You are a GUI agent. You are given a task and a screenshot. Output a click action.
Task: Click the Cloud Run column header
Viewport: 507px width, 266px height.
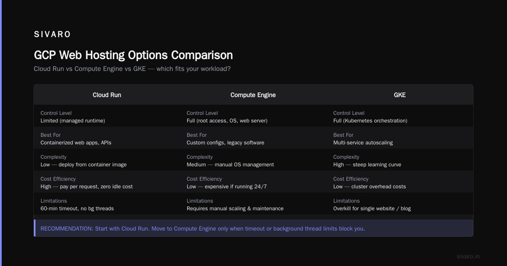[x=107, y=95]
